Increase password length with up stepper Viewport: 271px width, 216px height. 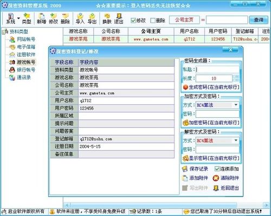tap(236, 77)
